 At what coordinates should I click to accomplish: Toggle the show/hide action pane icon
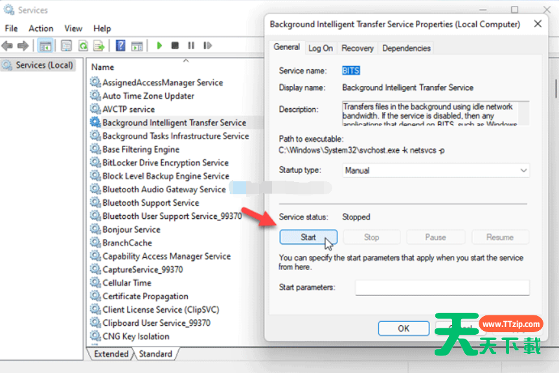tap(137, 45)
